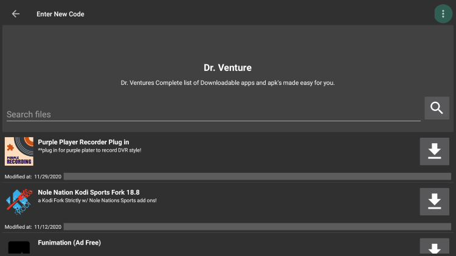Click the Funimation black thumbnail
This screenshot has width=456, height=256.
19,248
